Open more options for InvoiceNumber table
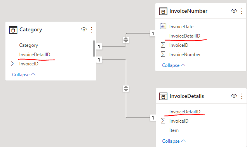The image size is (247, 147). click(x=242, y=11)
